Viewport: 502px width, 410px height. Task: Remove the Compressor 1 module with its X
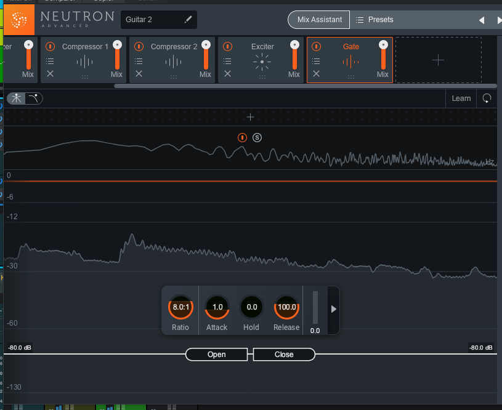51,74
